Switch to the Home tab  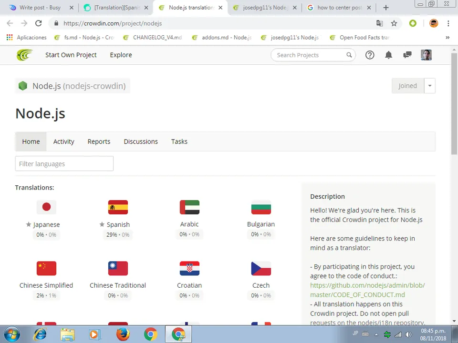click(x=31, y=141)
